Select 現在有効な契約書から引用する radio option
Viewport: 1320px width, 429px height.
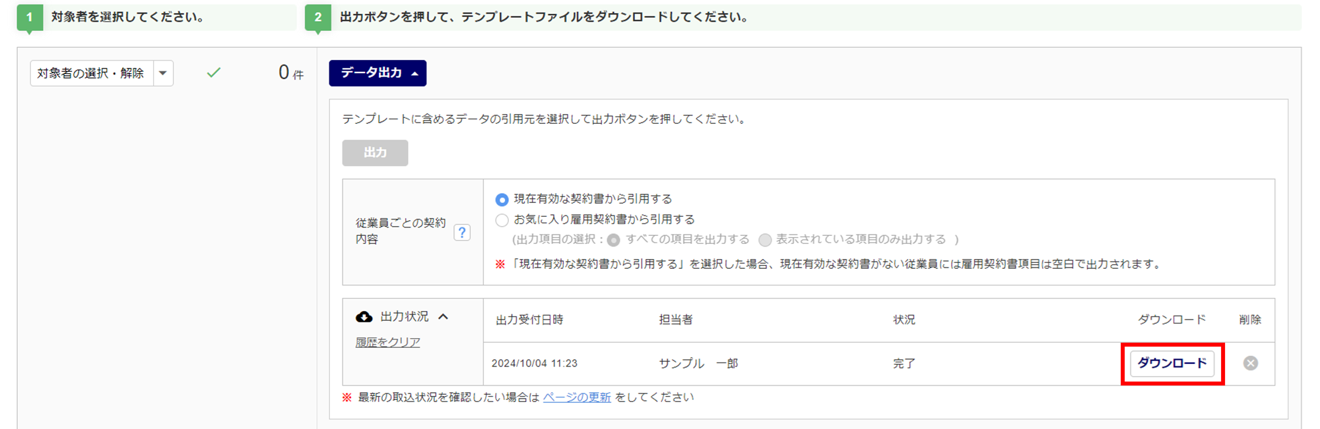click(502, 199)
